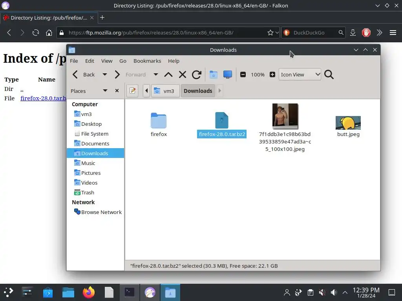The height and width of the screenshot is (301, 402).
Task: Open Falkon's hamburger main menu
Action: coord(393,33)
